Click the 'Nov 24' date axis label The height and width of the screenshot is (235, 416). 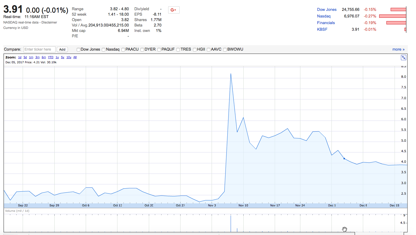pos(300,205)
